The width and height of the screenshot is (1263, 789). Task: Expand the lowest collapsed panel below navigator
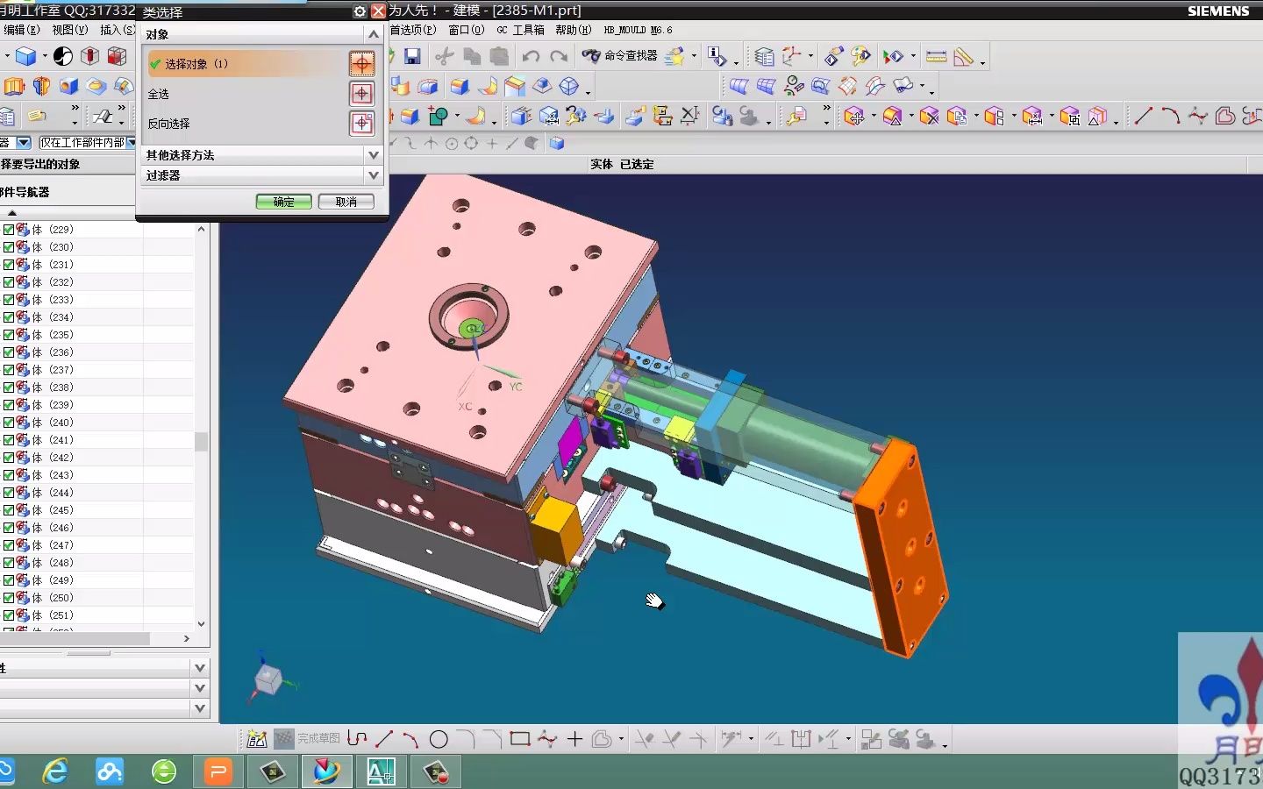pos(200,708)
